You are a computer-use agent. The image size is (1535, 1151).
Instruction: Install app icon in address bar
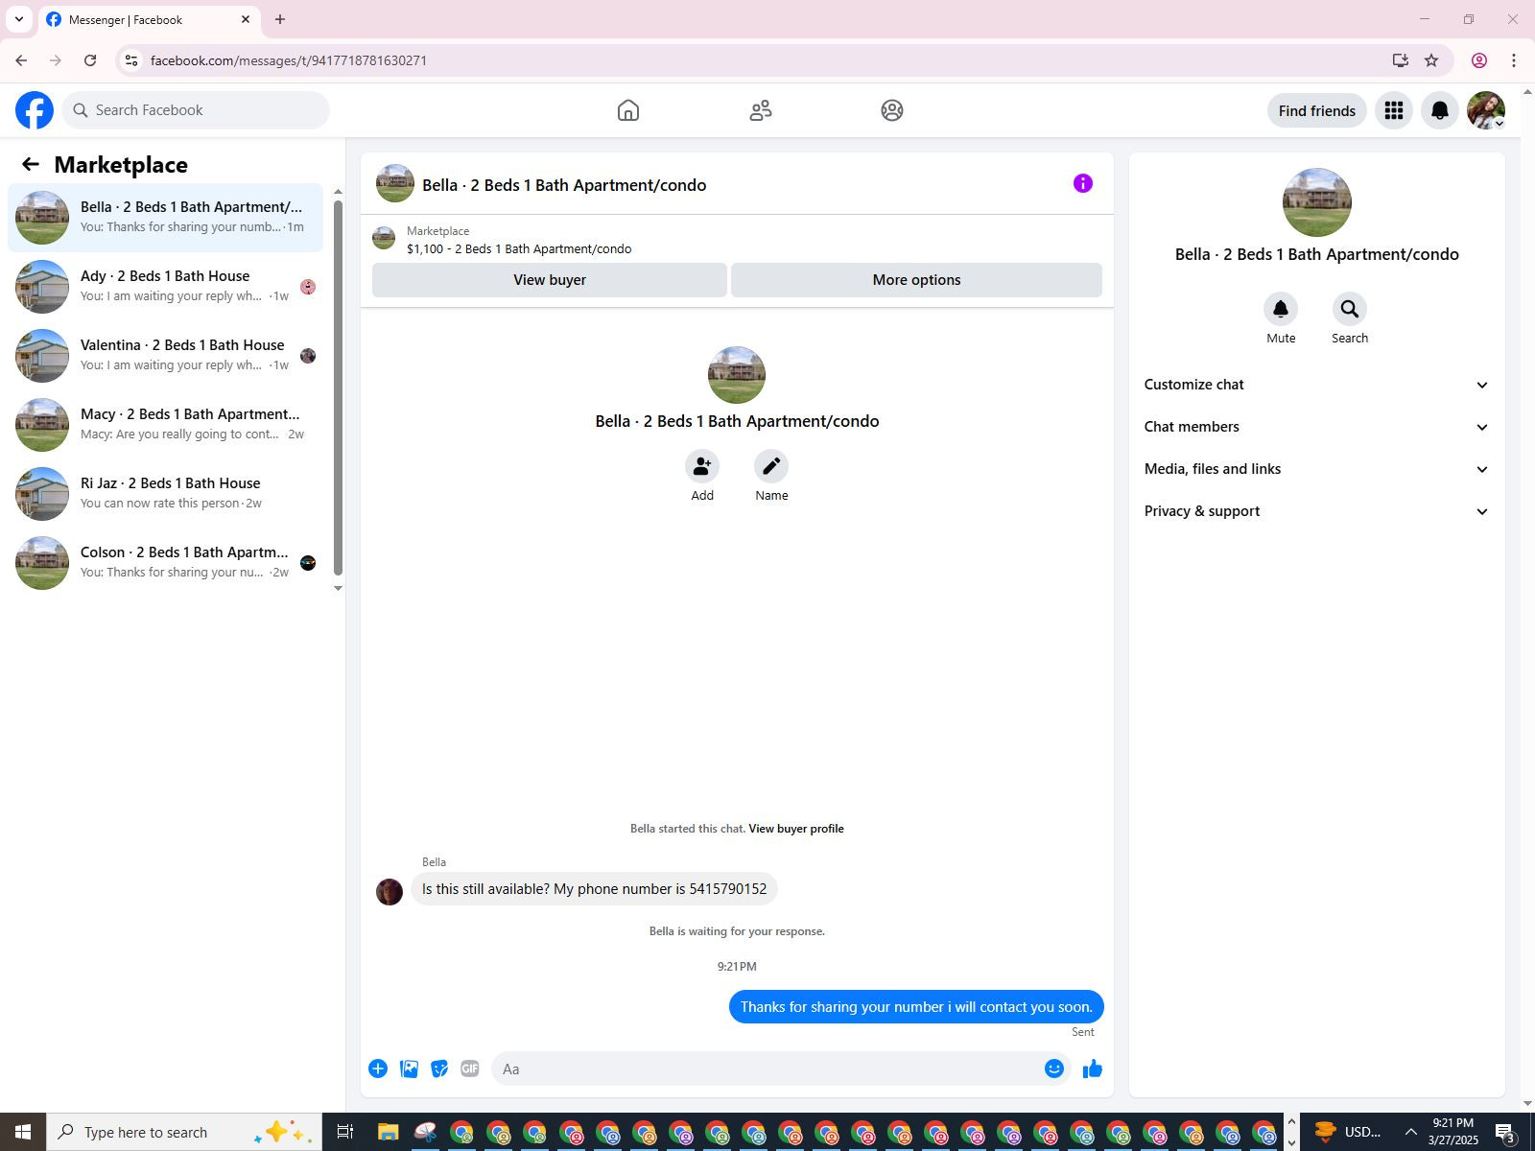pyautogui.click(x=1401, y=60)
